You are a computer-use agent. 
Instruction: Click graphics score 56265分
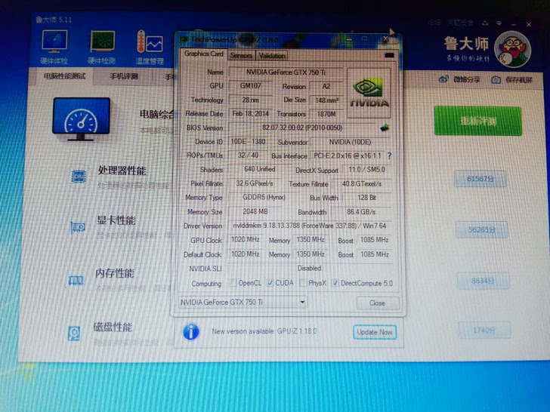pyautogui.click(x=481, y=230)
